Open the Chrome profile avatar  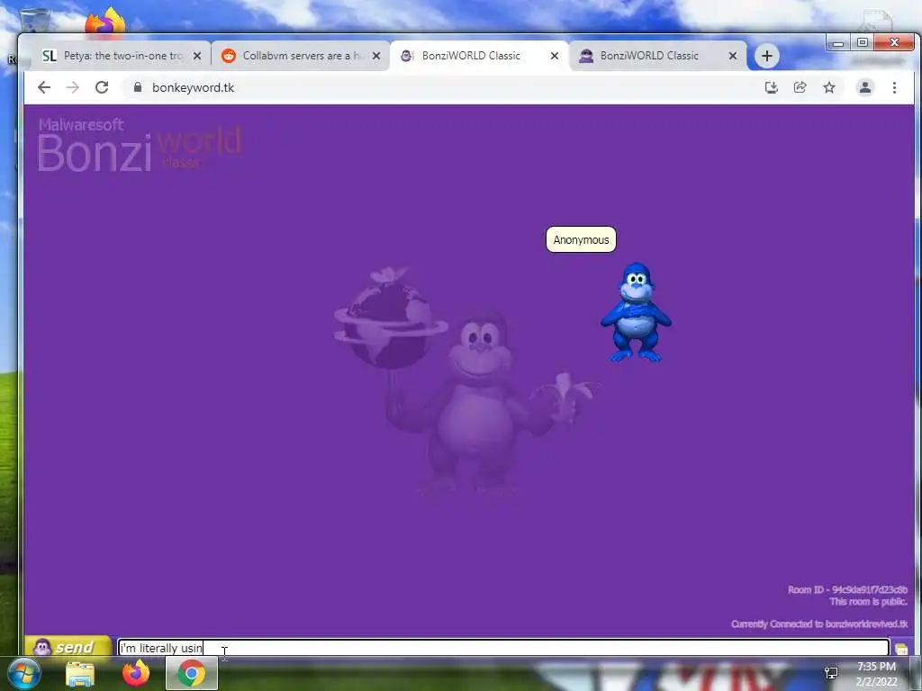(x=865, y=87)
